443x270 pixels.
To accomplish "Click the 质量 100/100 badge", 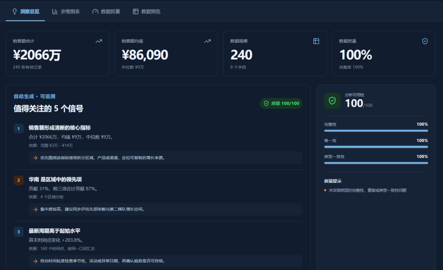I will [281, 103].
